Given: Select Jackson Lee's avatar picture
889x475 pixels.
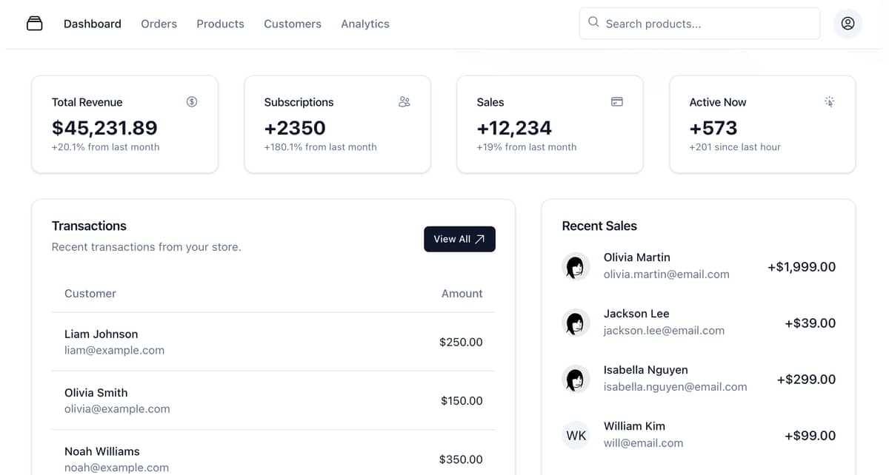Looking at the screenshot, I should pyautogui.click(x=576, y=323).
